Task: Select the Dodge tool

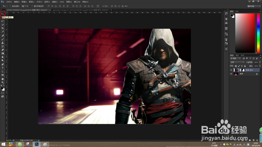Action: tap(3, 60)
